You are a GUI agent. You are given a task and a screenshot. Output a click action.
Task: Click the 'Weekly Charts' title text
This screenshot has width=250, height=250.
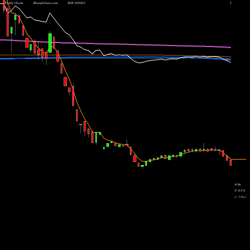pos(14,3)
